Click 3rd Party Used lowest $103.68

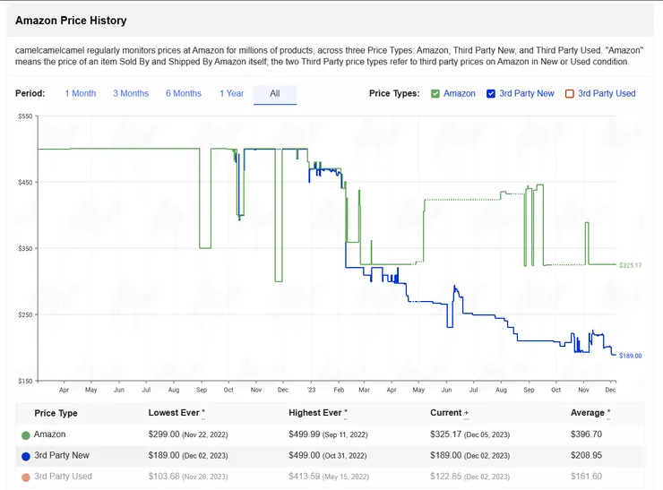point(164,477)
